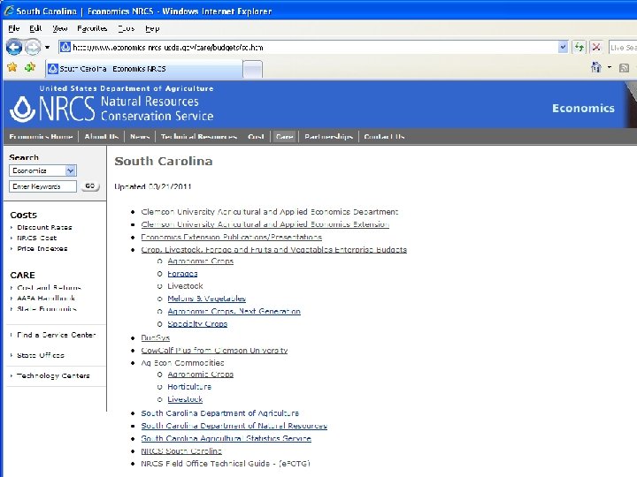Click the Add to Favorites icon
The height and width of the screenshot is (477, 637).
click(x=30, y=67)
